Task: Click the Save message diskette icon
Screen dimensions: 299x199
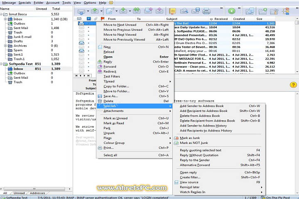Action: [196, 11]
